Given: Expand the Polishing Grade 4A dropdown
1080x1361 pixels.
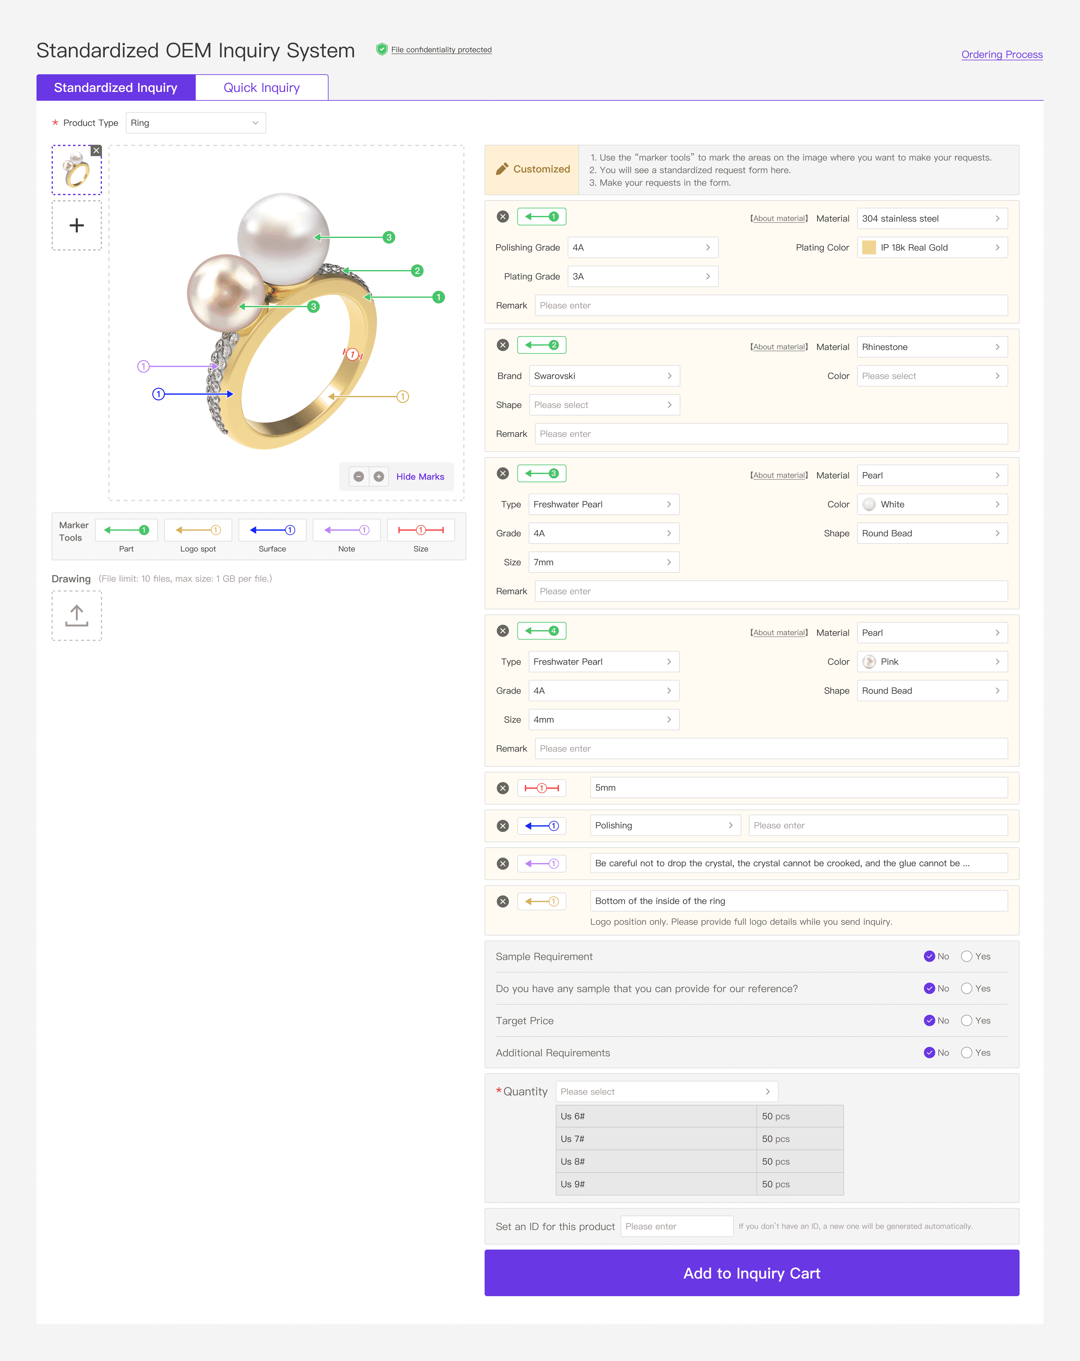Looking at the screenshot, I should (643, 247).
